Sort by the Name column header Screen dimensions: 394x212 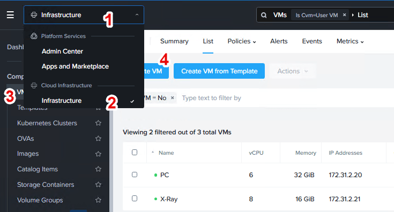pyautogui.click(x=166, y=153)
